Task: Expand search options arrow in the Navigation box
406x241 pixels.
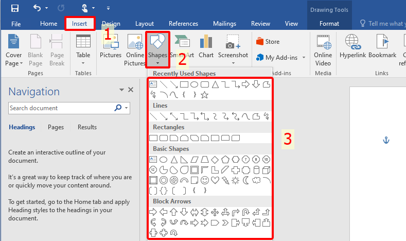Action: coord(127,108)
